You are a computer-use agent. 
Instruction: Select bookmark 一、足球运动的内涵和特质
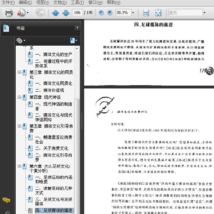click(x=53, y=180)
